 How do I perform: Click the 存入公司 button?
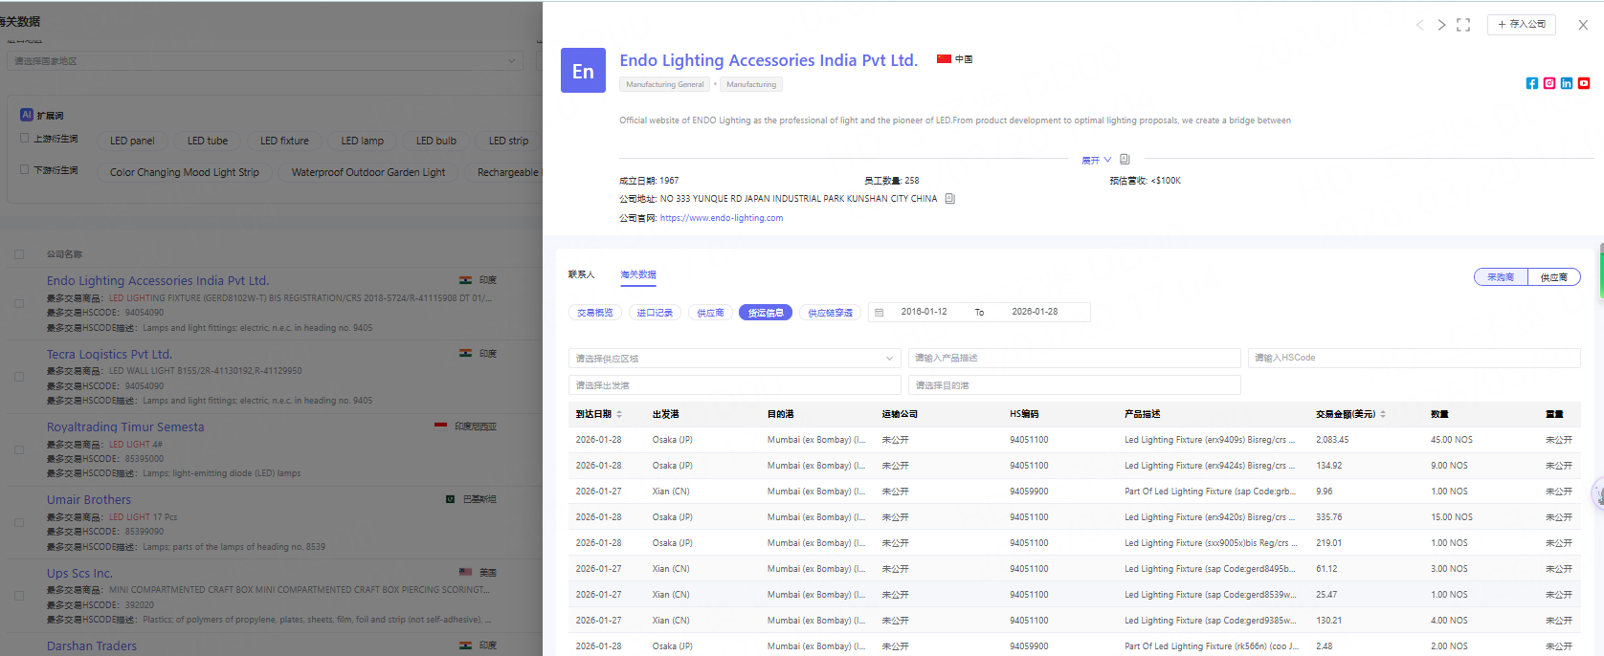[x=1521, y=25]
